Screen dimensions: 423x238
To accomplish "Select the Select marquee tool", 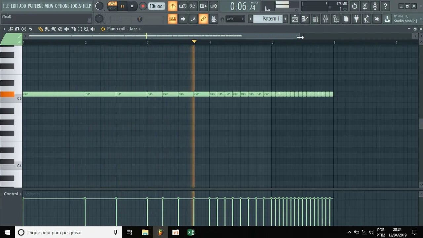I will pos(80,29).
